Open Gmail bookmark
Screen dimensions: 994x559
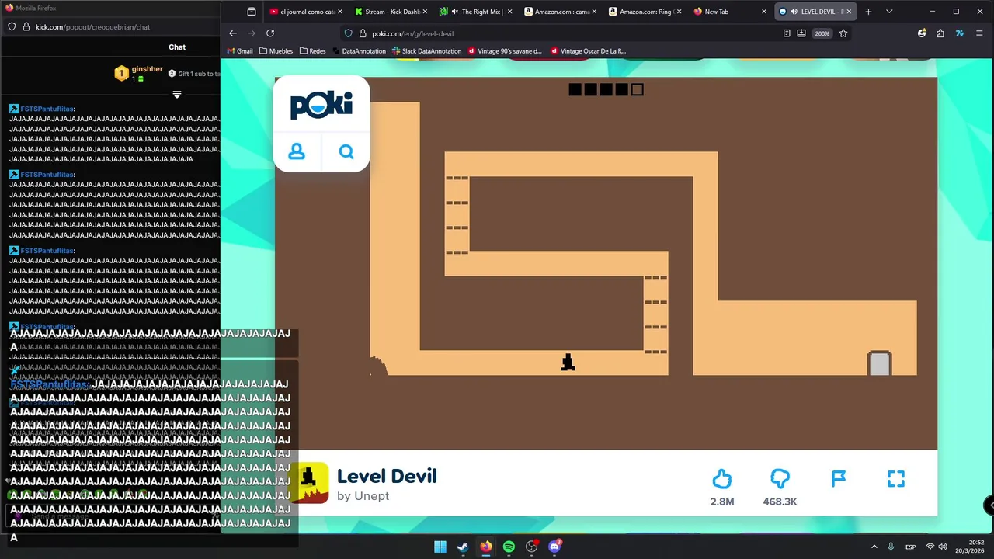pyautogui.click(x=240, y=51)
